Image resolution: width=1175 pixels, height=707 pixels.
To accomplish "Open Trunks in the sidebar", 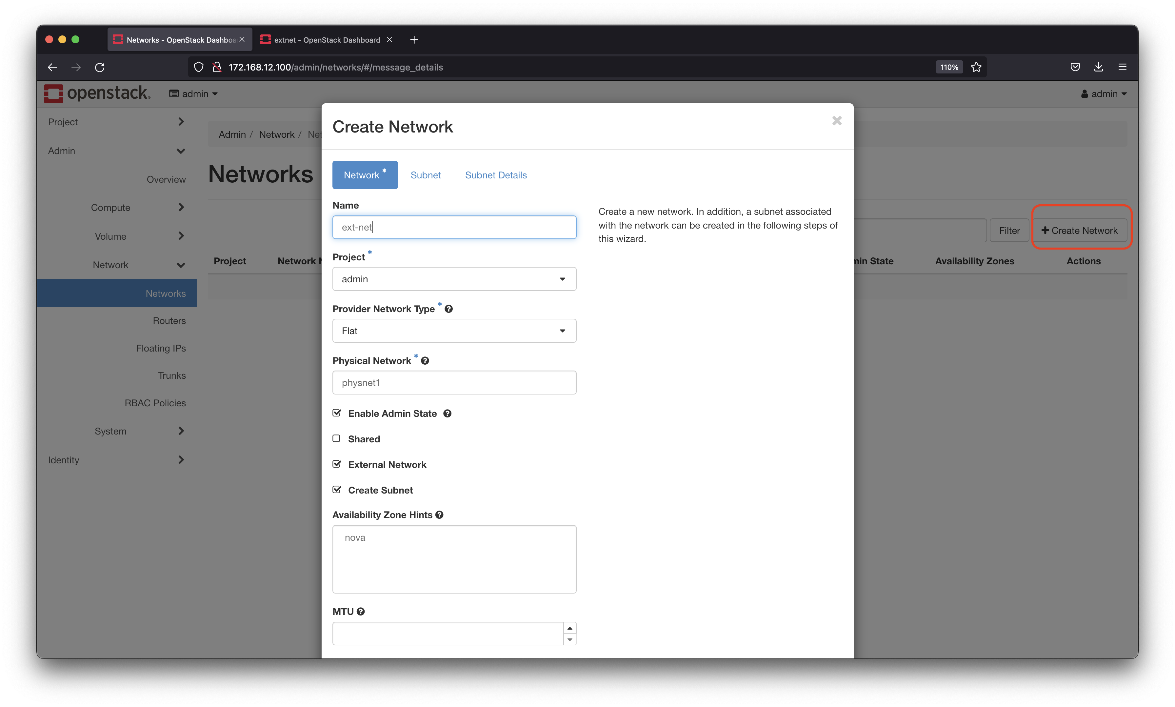I will coord(171,376).
